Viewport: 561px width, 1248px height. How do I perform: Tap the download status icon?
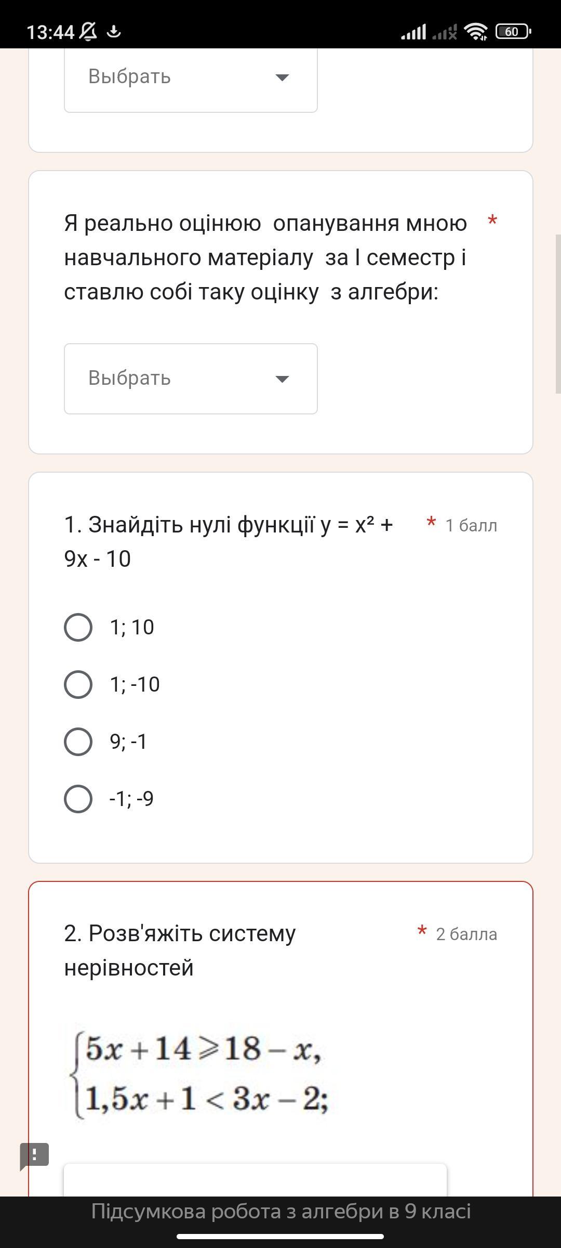click(114, 32)
